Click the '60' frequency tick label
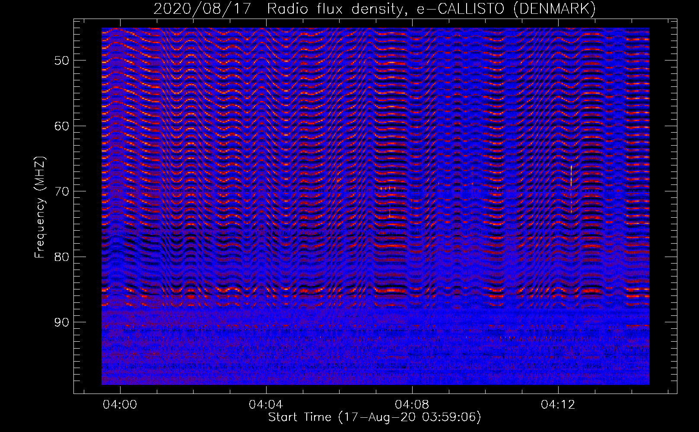This screenshot has width=699, height=432. click(62, 126)
